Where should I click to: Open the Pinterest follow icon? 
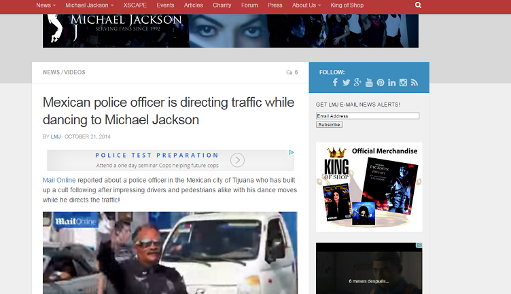tap(381, 83)
